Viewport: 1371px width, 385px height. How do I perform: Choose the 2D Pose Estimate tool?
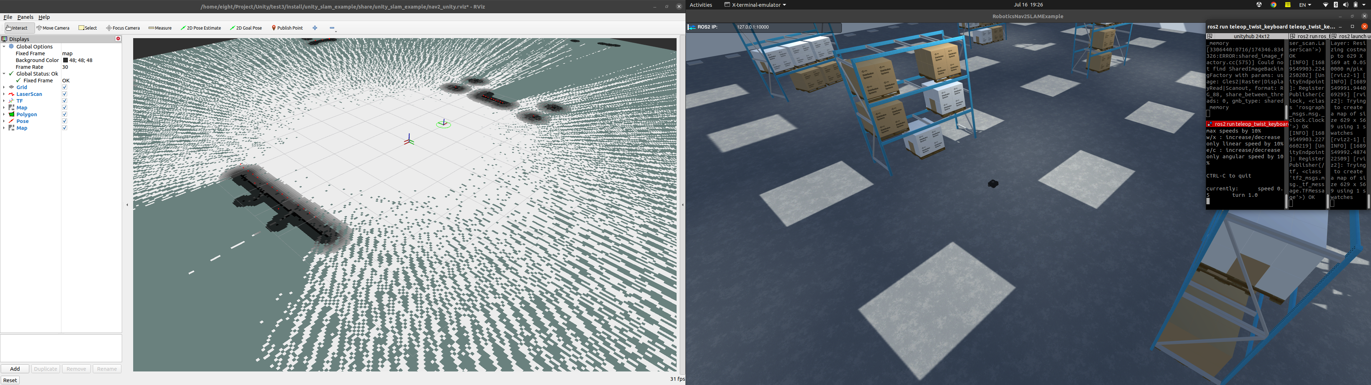click(x=201, y=28)
